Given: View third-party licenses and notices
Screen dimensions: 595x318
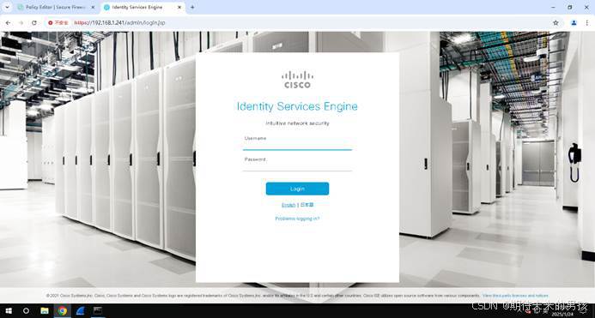Looking at the screenshot, I should [515, 296].
